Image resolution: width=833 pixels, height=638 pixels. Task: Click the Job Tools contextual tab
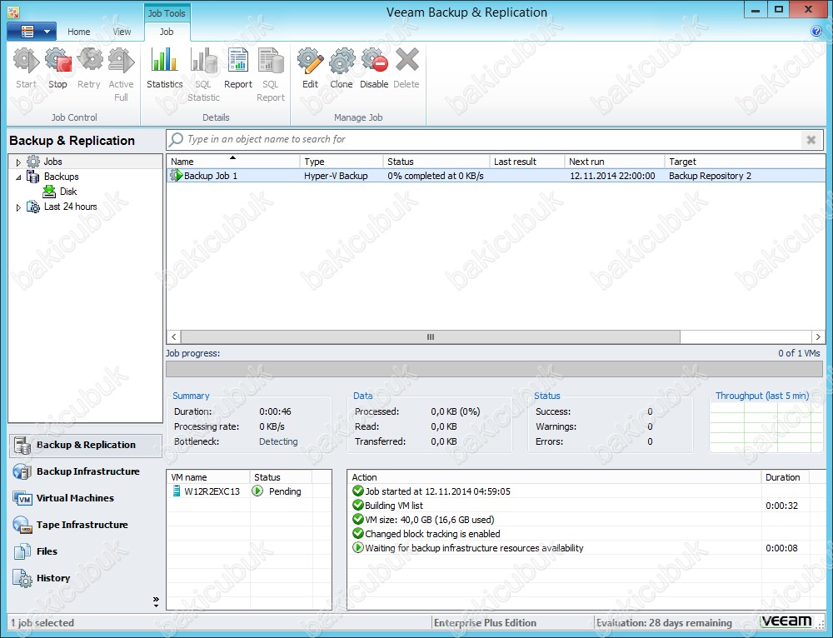(167, 13)
